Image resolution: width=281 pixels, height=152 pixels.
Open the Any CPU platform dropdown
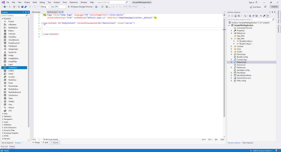click(x=58, y=7)
